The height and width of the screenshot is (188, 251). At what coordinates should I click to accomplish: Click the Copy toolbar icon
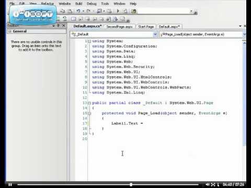click(x=62, y=11)
